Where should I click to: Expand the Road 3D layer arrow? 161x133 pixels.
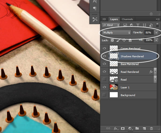(155, 79)
